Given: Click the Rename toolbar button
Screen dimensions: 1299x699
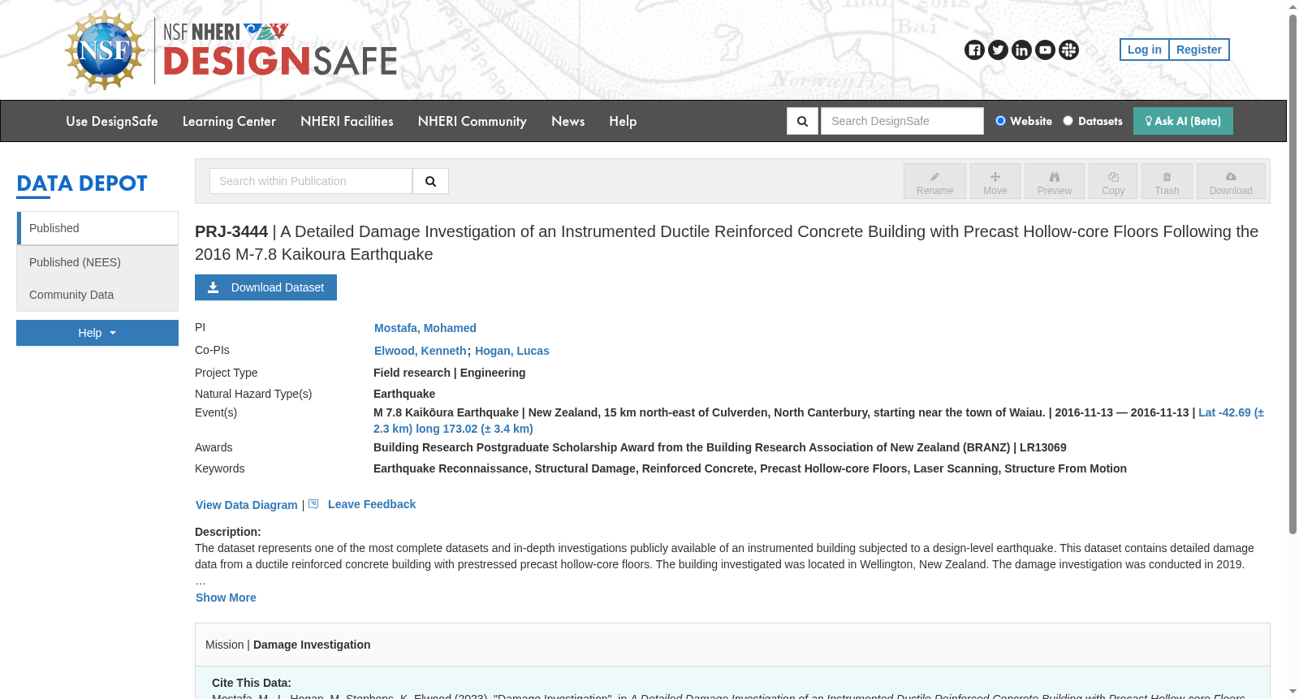Looking at the screenshot, I should [934, 181].
